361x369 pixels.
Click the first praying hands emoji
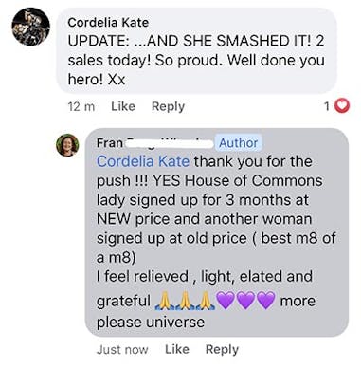164,301
